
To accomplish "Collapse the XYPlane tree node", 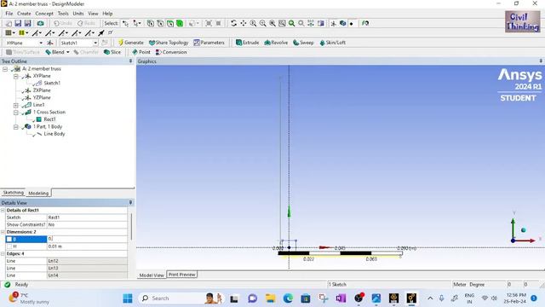I will 16,76.
